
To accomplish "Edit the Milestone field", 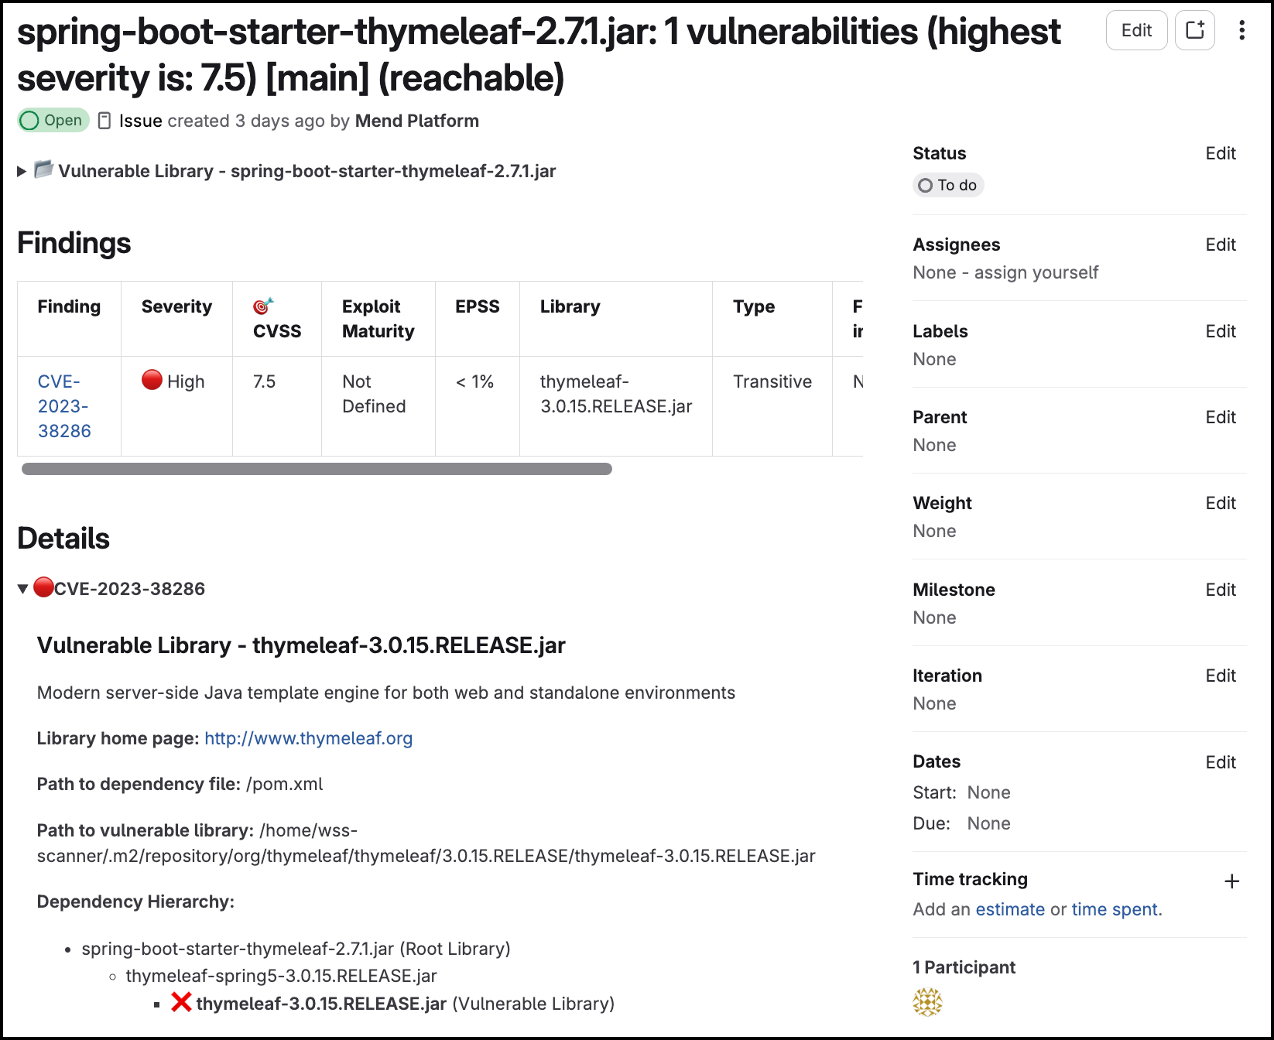I will pos(1221,590).
